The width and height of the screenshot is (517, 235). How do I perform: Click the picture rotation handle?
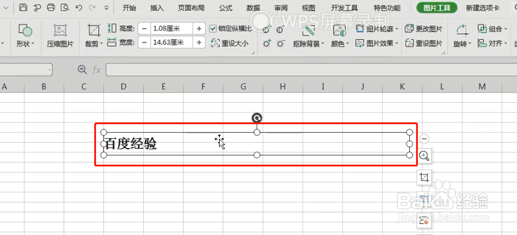click(x=257, y=117)
